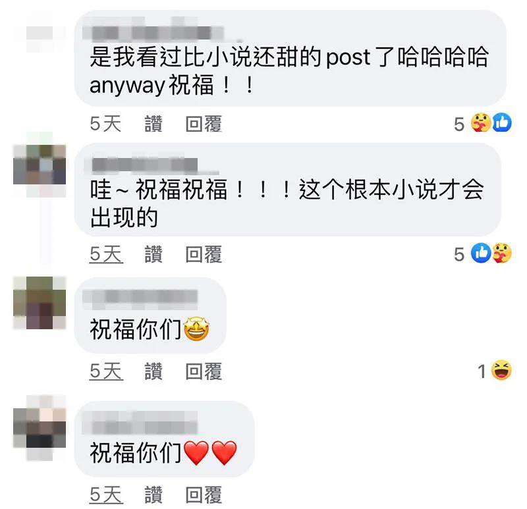This screenshot has width=527, height=509.
Task: Click the care emoji reaction on second comment
Action: pos(502,253)
